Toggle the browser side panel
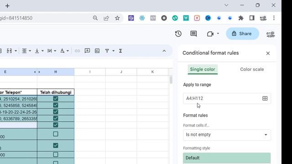Viewport: 292px width, 164px height. click(x=252, y=18)
